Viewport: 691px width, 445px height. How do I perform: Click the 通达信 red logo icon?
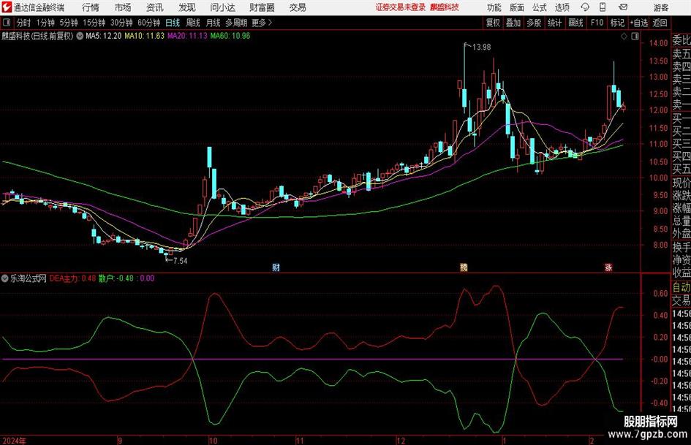coord(7,7)
